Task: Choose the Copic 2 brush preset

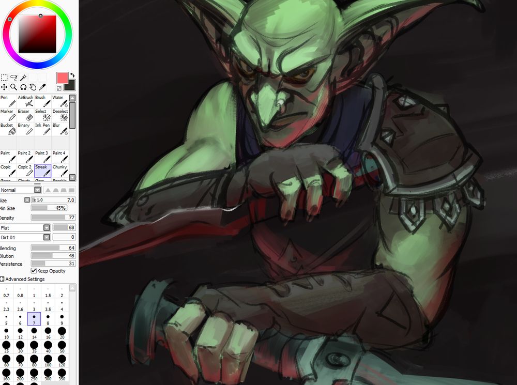Action: coord(25,171)
